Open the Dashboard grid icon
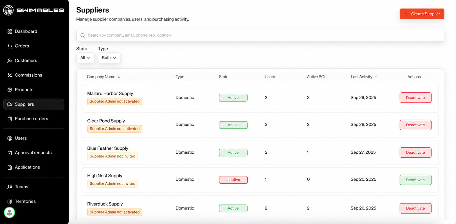 tap(10, 32)
